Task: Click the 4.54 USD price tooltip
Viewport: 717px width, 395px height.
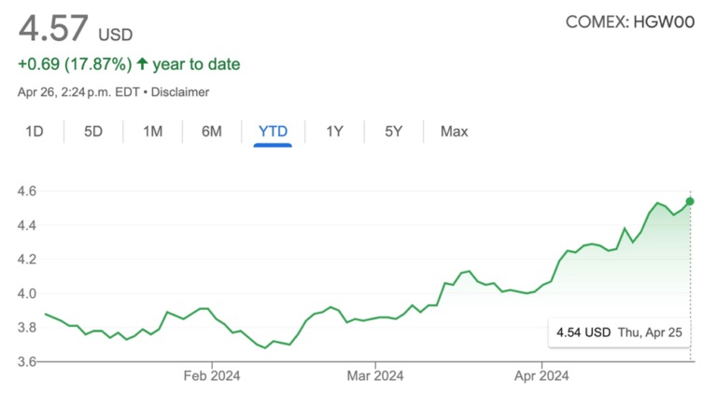Action: (x=616, y=332)
